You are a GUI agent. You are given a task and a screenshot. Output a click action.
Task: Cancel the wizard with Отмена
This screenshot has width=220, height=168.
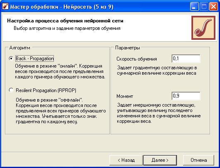(199, 160)
